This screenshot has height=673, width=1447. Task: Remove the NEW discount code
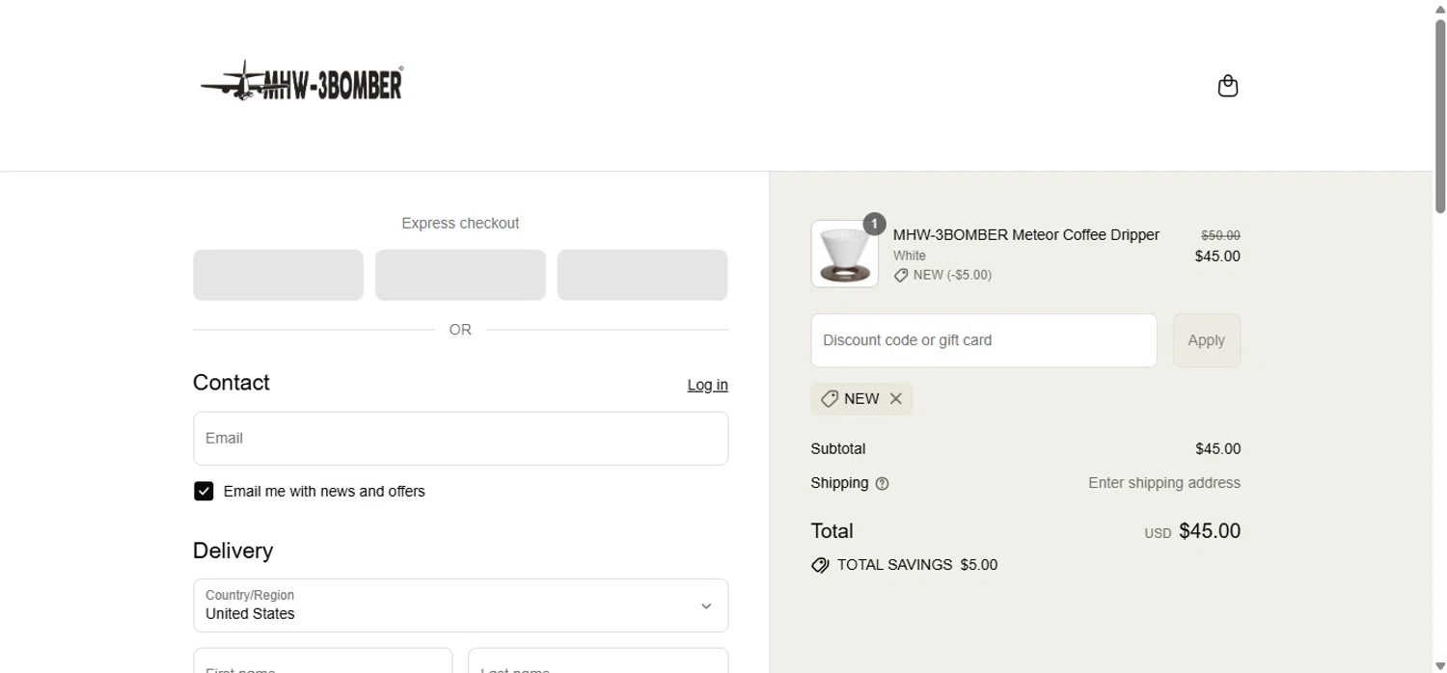[896, 399]
